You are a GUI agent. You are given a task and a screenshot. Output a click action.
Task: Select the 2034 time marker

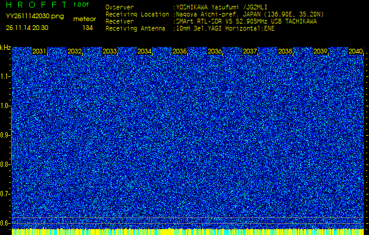(x=144, y=51)
